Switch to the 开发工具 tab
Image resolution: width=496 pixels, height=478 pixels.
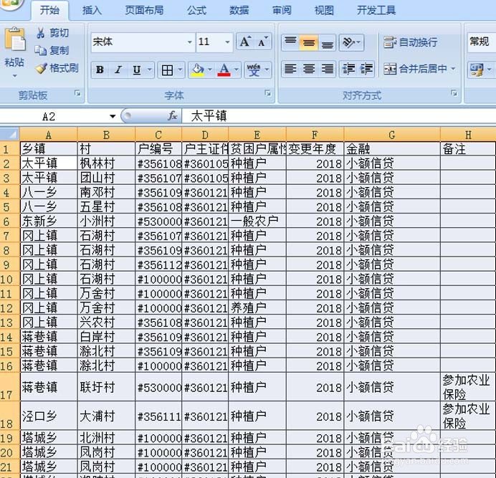tap(376, 10)
